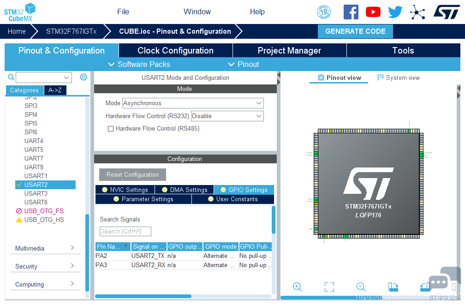Enable Hardware Flow Control (RS485) checkbox
The width and height of the screenshot is (465, 305).
111,129
